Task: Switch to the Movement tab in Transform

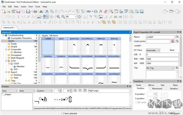Action: (157, 89)
